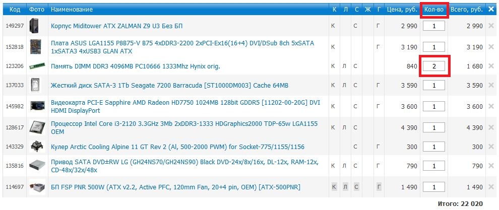This screenshot has height=210, width=499.
Task: Open the Seagate Barracuda 1Tb product link
Action: [x=169, y=86]
